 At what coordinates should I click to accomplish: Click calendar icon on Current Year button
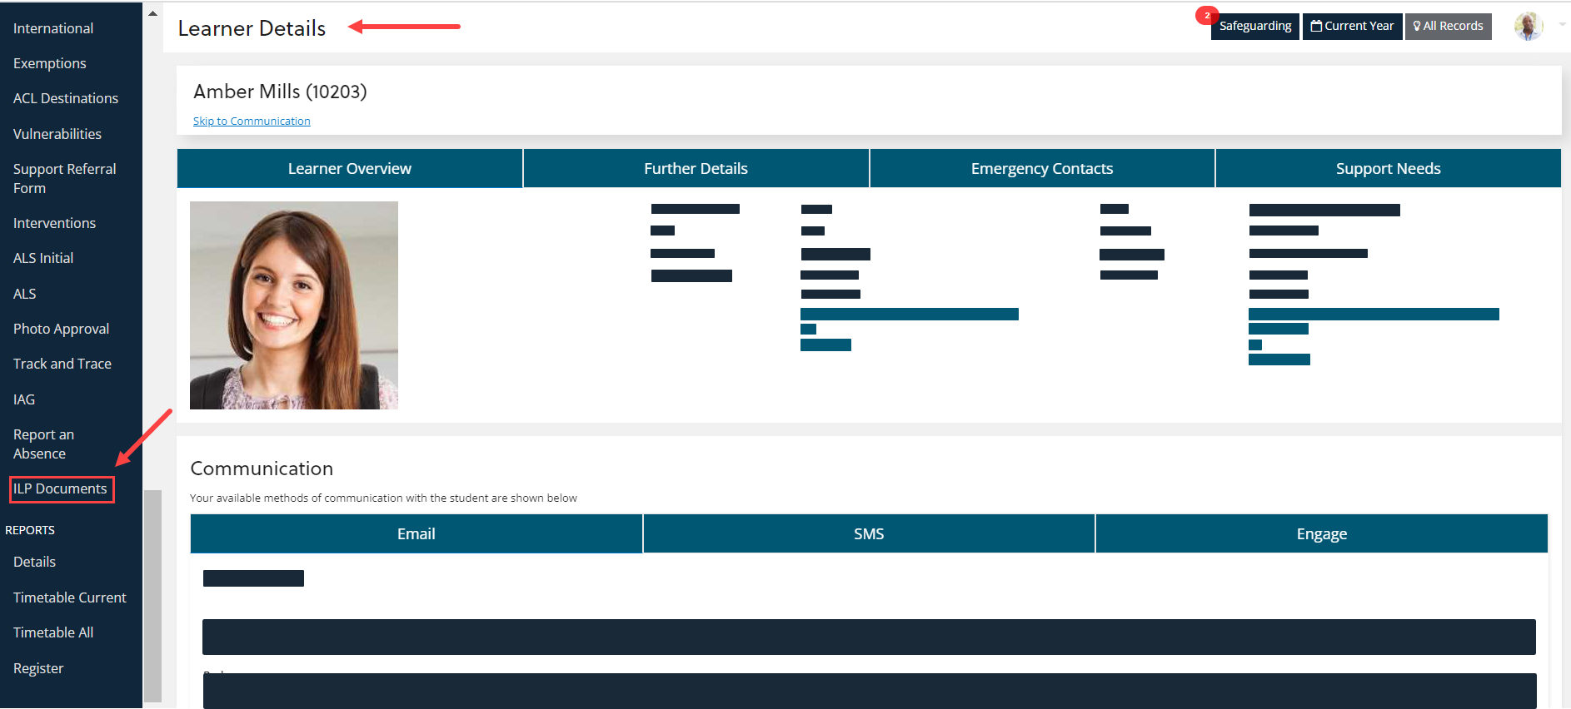[x=1316, y=27]
